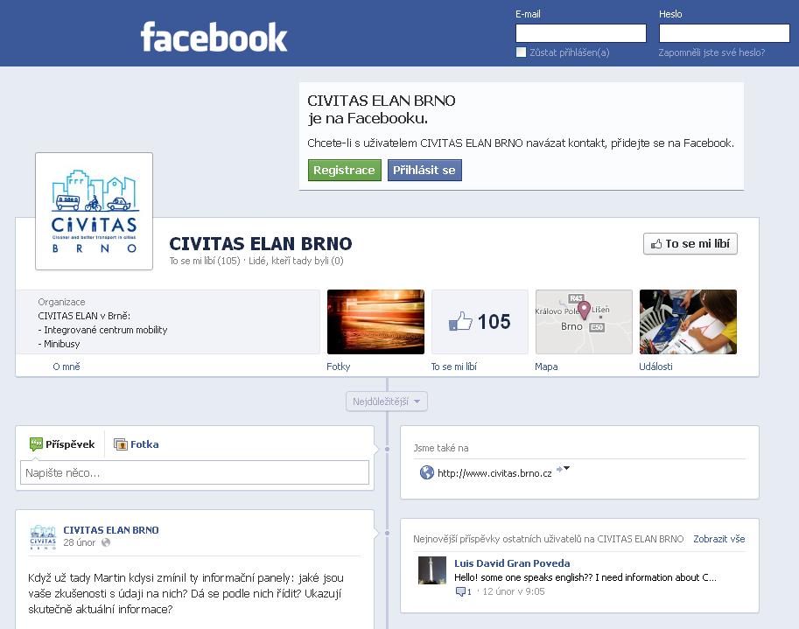Click the 28 únor post date
Screen dimensions: 799x629
coord(80,542)
